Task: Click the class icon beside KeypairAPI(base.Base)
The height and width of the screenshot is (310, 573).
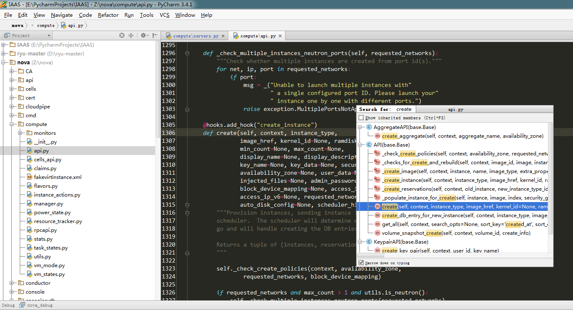Action: click(369, 242)
